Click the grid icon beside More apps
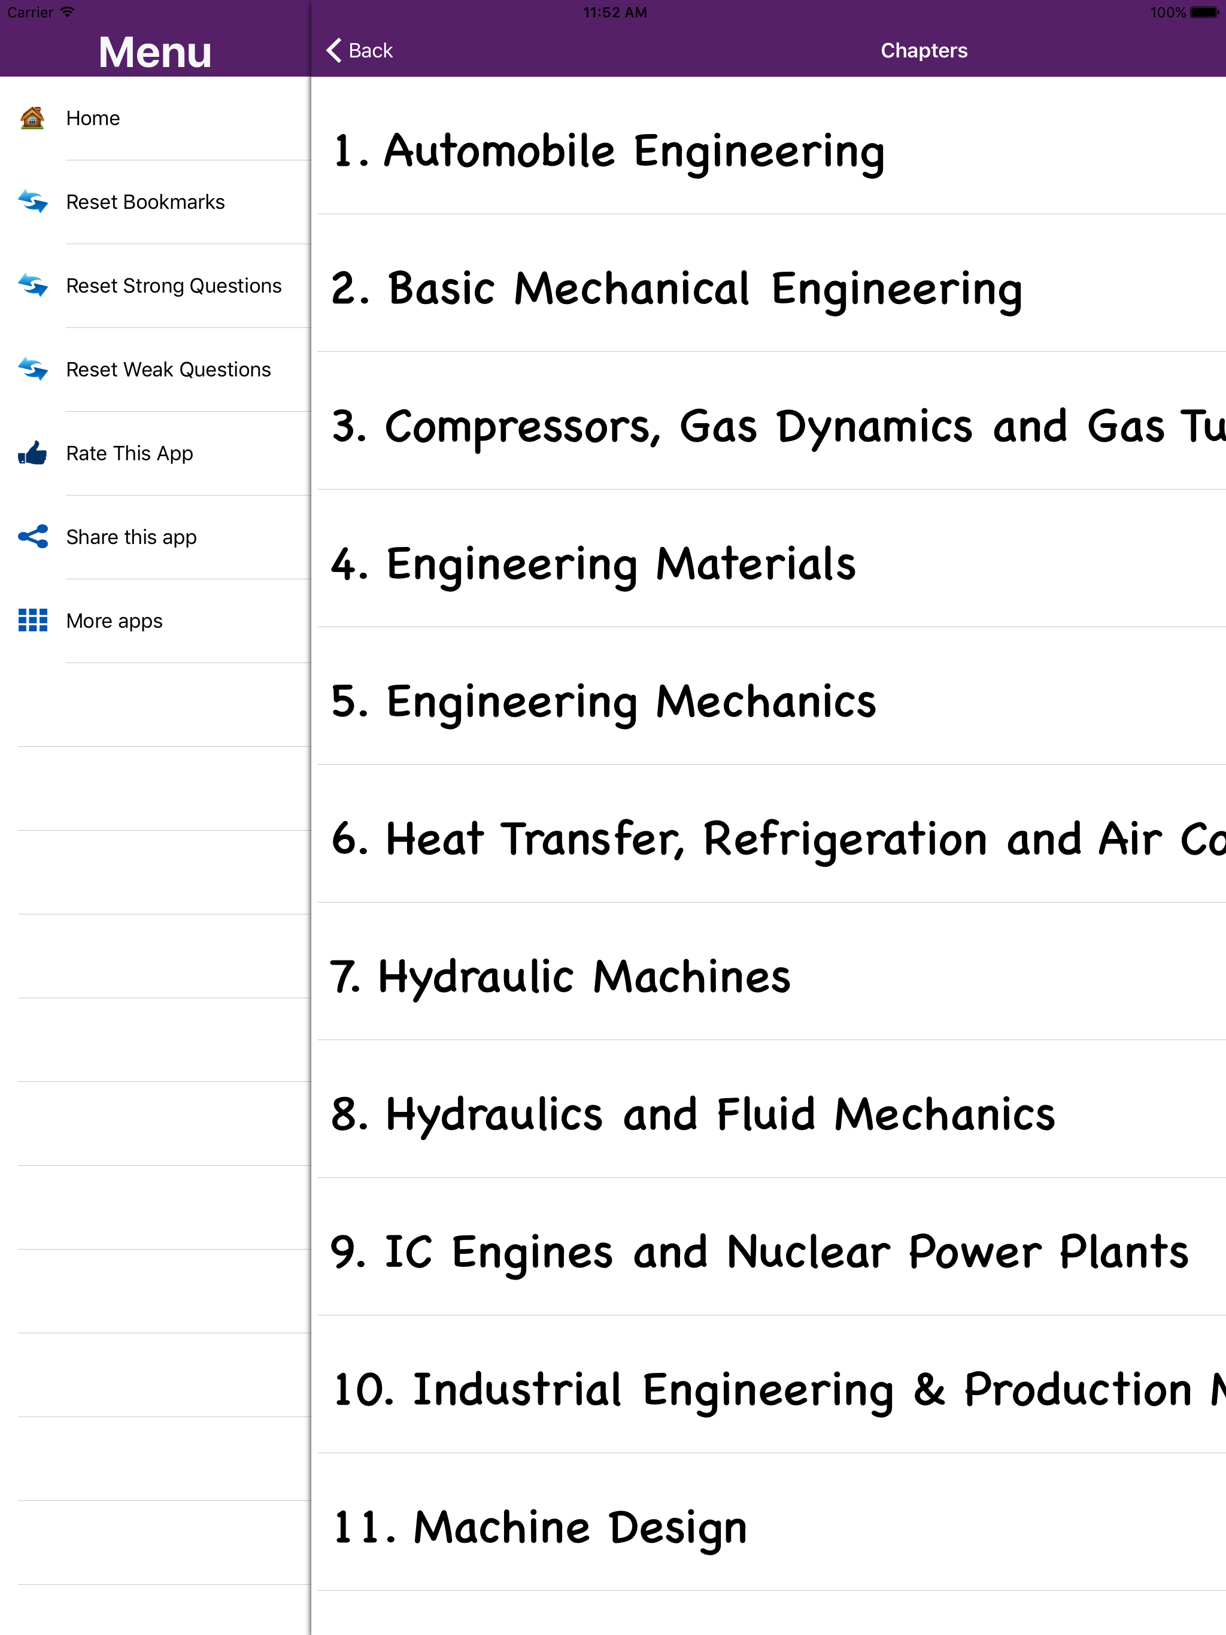The image size is (1226, 1635). point(32,620)
